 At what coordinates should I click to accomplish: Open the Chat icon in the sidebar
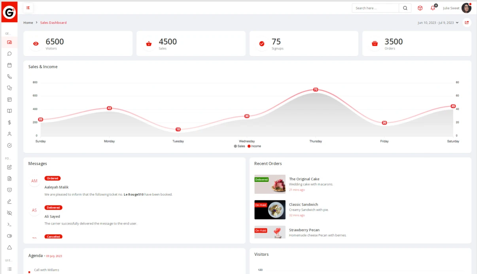(9, 53)
